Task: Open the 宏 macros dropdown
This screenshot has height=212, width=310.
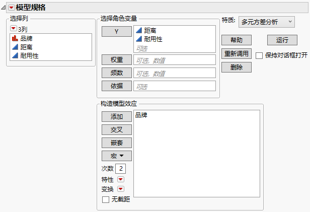Action: pos(117,156)
